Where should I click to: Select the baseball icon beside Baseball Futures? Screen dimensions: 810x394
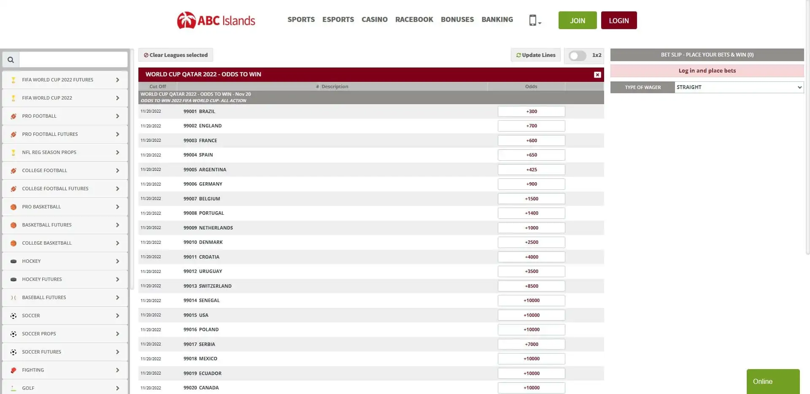(x=13, y=297)
